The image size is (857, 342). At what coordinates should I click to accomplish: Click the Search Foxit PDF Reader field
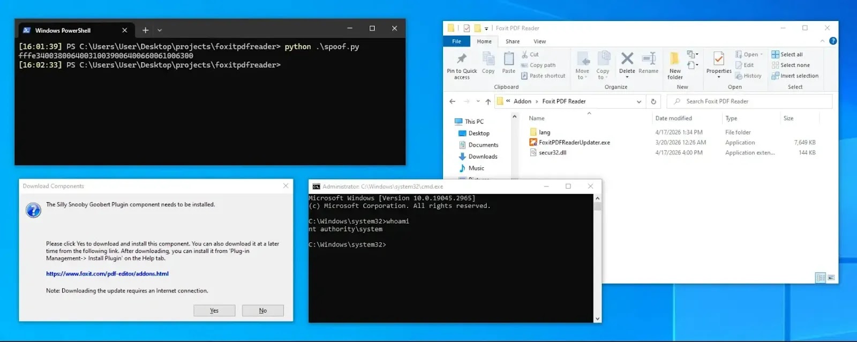(x=750, y=101)
